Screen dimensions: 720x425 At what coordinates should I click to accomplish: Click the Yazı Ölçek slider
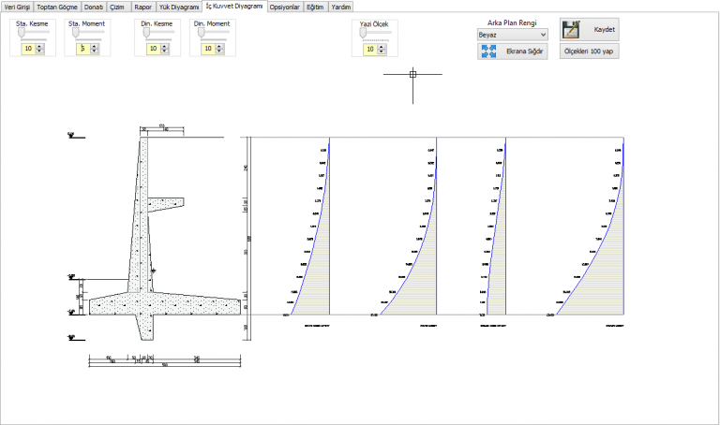click(373, 34)
